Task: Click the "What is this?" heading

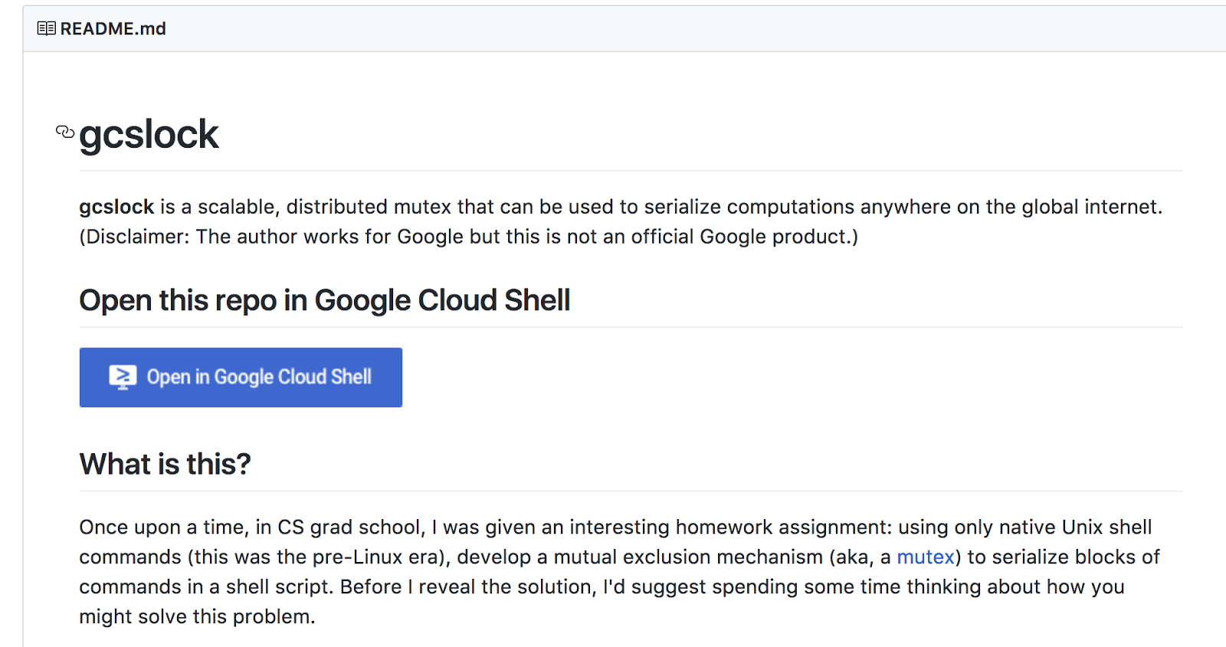Action: coord(166,464)
